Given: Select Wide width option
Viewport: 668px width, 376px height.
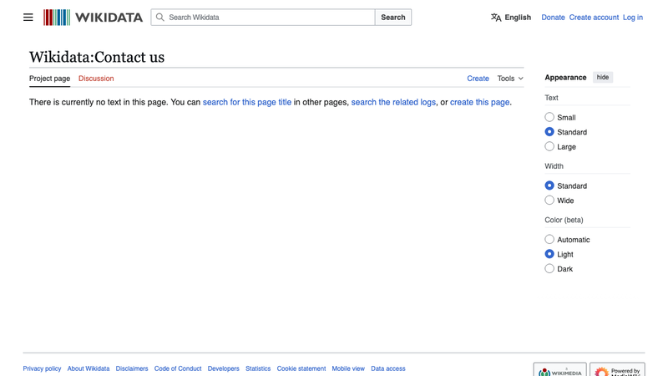Looking at the screenshot, I should [x=549, y=200].
